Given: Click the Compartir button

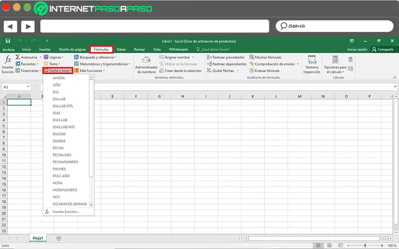Looking at the screenshot, I should (x=383, y=49).
